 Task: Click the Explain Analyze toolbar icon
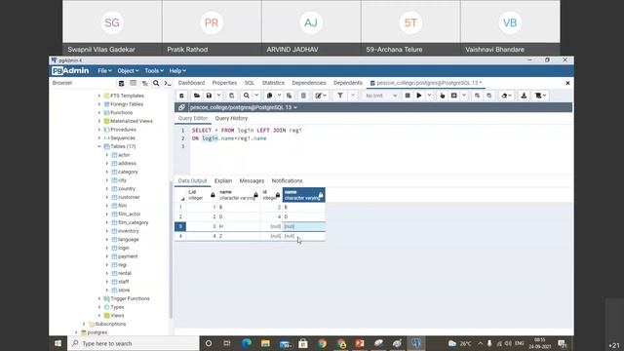click(x=453, y=96)
